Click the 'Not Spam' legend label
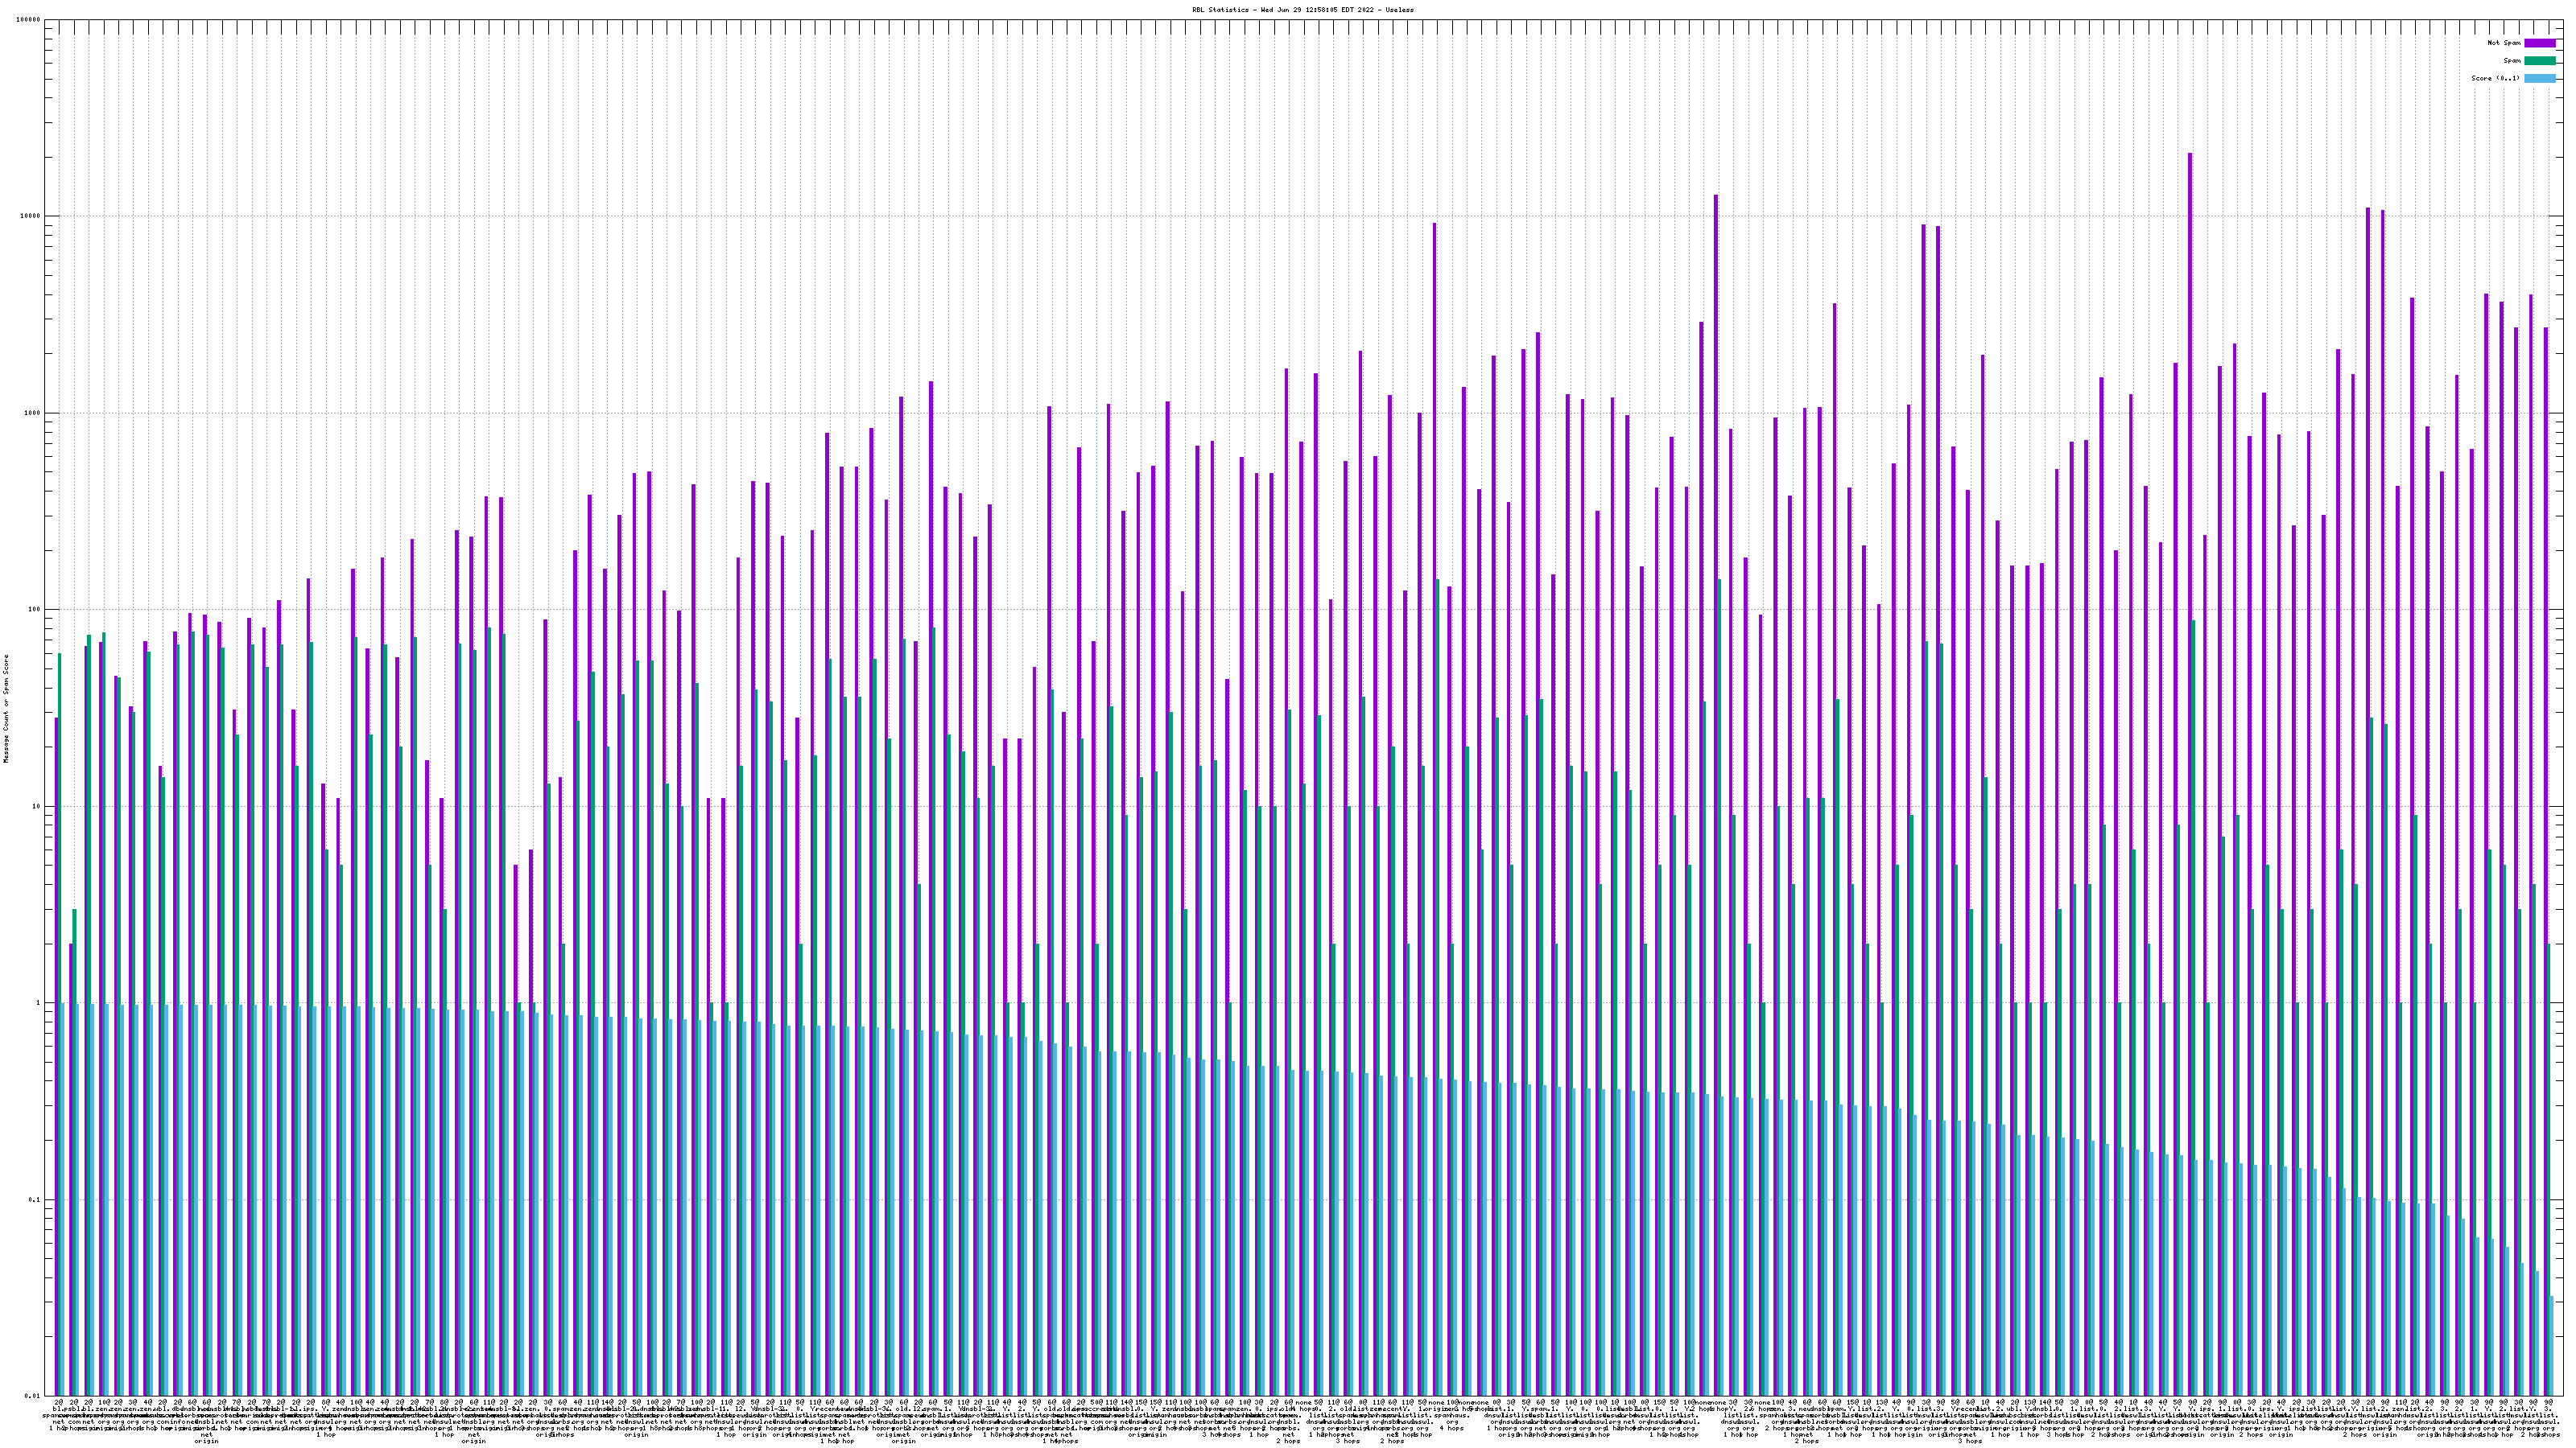Image resolution: width=2576 pixels, height=1448 pixels. point(2504,43)
